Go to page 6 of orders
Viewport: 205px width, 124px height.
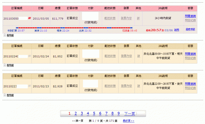tap(100, 113)
